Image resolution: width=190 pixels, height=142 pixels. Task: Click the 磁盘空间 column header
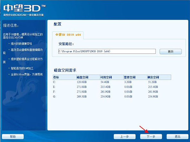[x=88, y=77]
